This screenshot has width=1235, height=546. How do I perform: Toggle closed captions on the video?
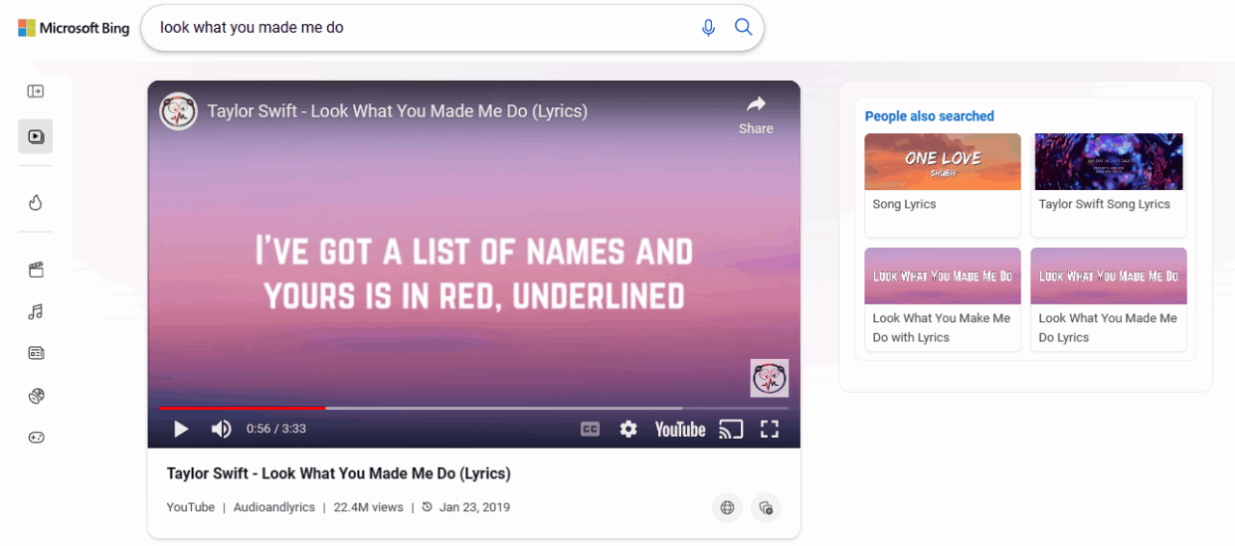(590, 429)
